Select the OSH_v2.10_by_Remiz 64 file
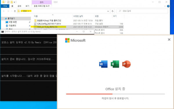Viewport: 174px width, 109px height. pyautogui.click(x=47, y=27)
